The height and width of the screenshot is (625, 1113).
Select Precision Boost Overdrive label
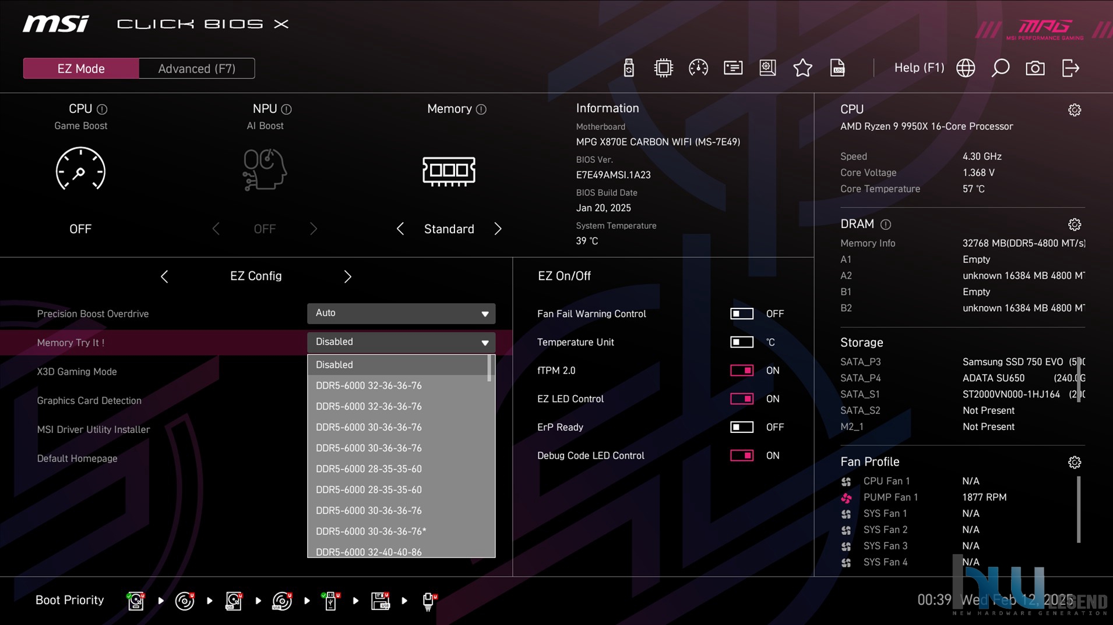(93, 314)
